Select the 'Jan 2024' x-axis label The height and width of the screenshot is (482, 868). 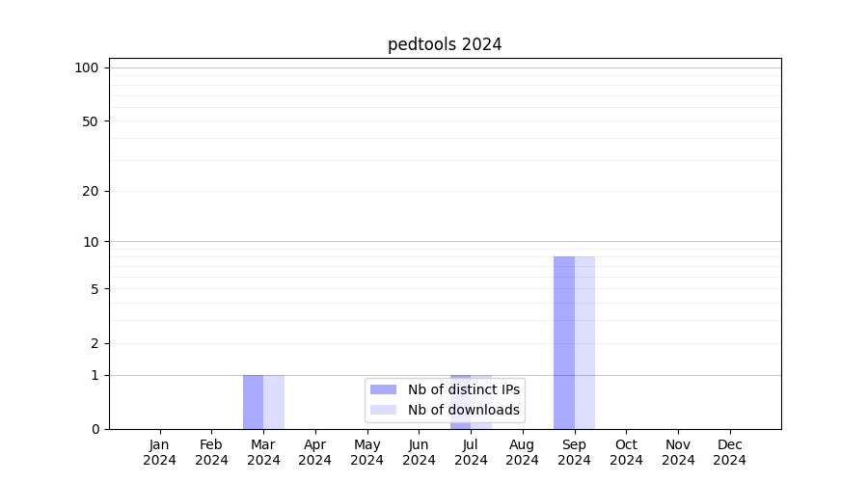coord(159,452)
